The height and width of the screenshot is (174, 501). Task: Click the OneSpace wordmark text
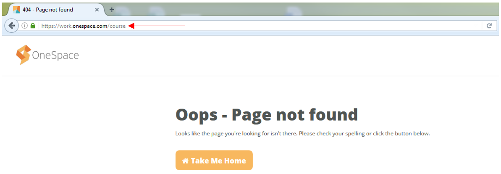coord(55,55)
